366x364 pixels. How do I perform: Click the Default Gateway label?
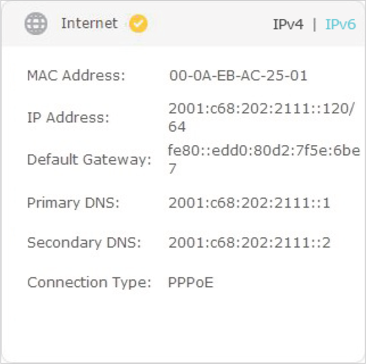(x=89, y=160)
